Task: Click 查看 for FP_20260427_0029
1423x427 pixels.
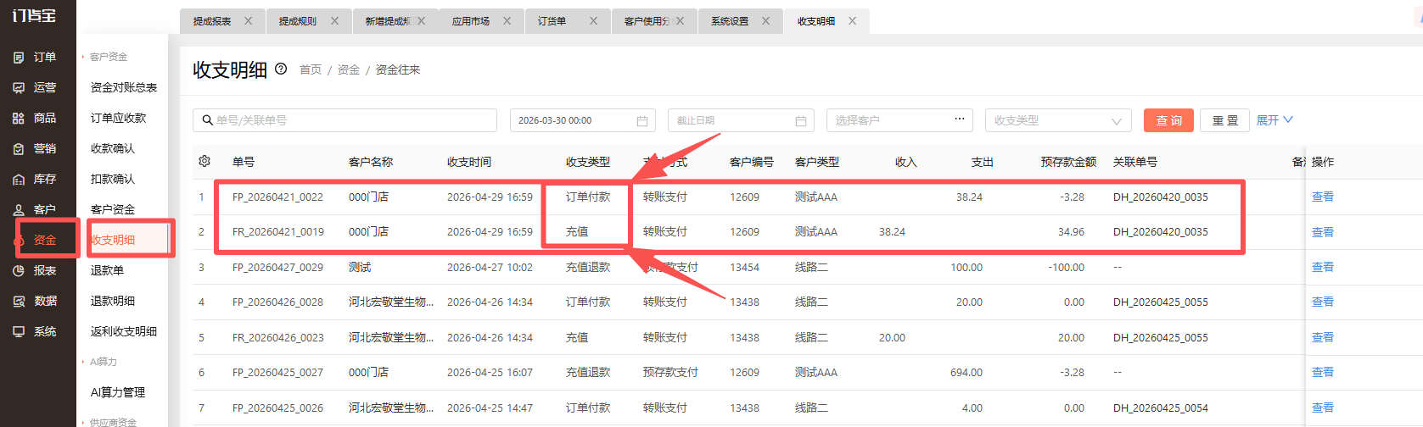Action: point(1323,267)
